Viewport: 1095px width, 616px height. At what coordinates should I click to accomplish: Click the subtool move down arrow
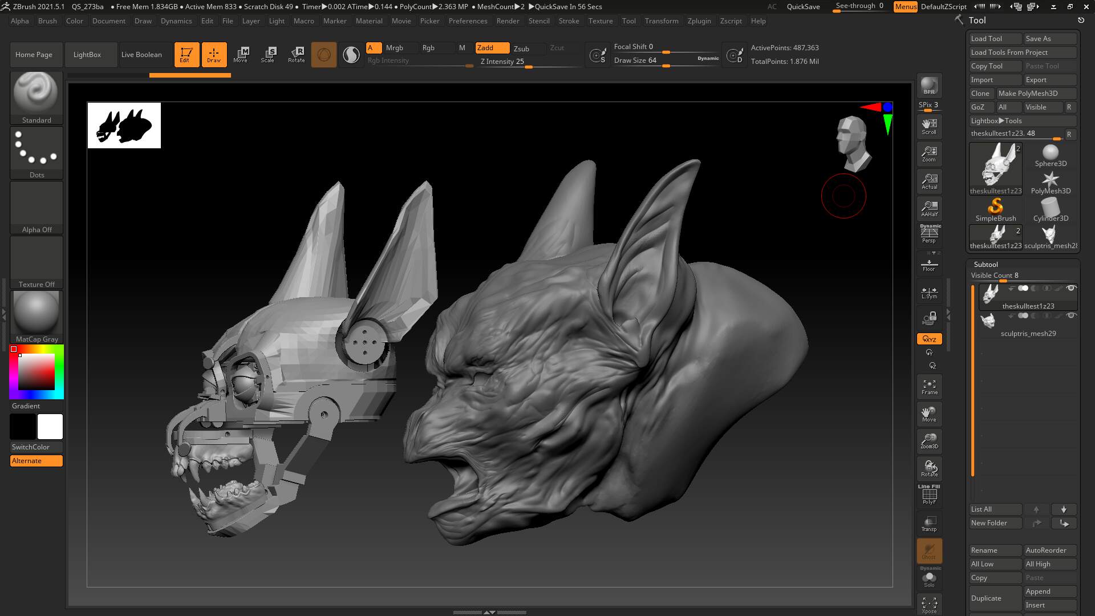click(1063, 509)
